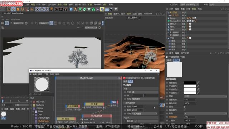
Task: Add a Cube primitive from toolbar
Action: coord(71,9)
